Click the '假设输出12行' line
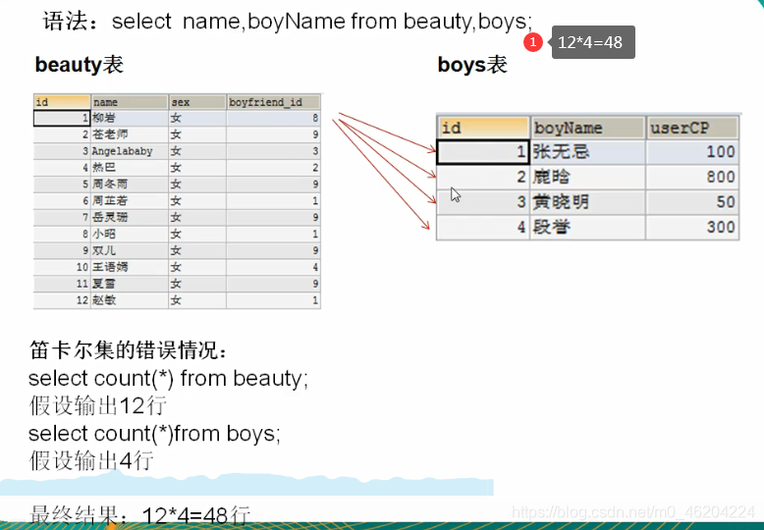Image resolution: width=764 pixels, height=530 pixels. [98, 405]
